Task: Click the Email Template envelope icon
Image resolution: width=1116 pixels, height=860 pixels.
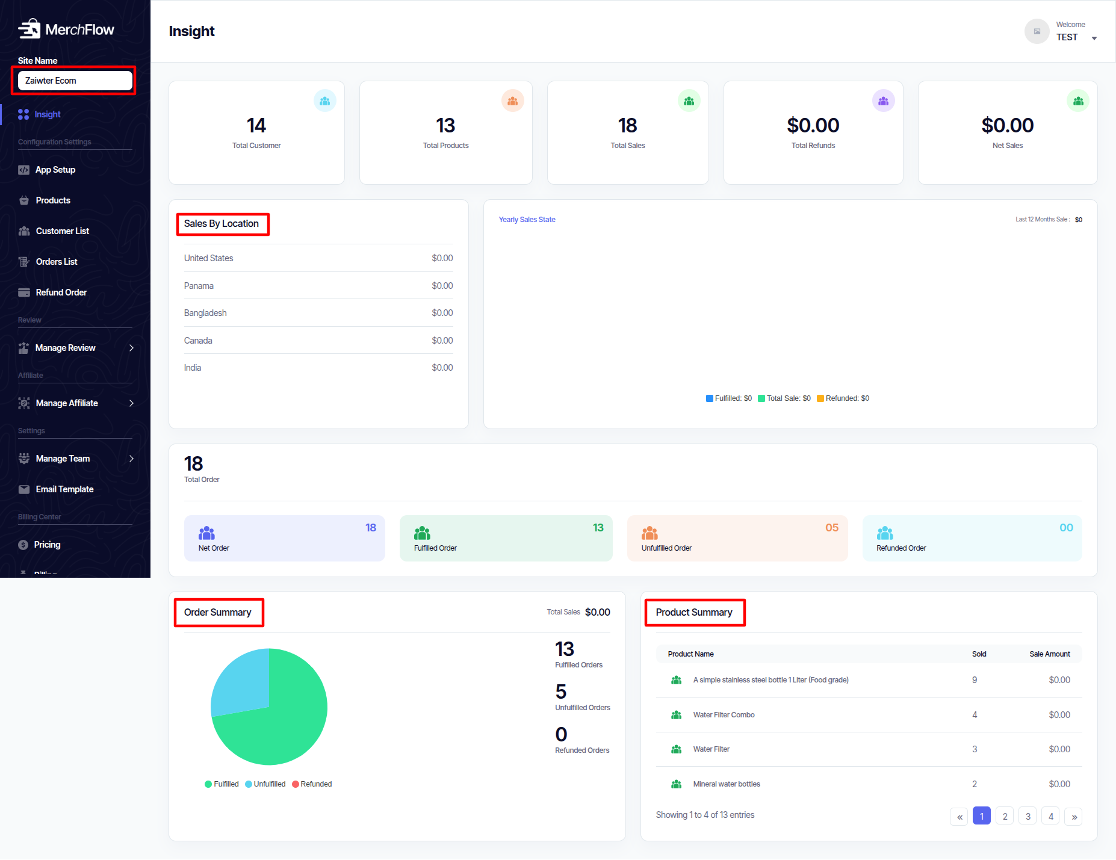Action: click(x=24, y=489)
